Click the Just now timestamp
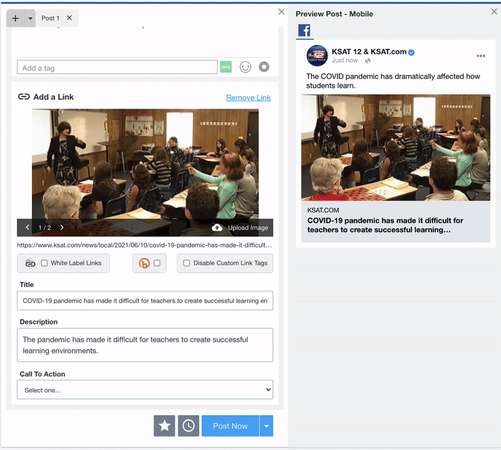This screenshot has width=501, height=450. click(x=344, y=60)
